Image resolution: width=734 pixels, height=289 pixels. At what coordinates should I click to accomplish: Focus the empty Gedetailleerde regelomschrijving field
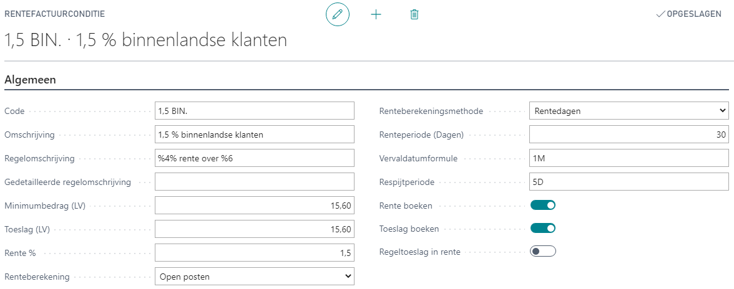tap(254, 182)
